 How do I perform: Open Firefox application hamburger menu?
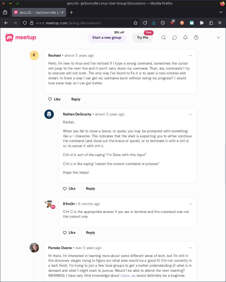[220, 23]
